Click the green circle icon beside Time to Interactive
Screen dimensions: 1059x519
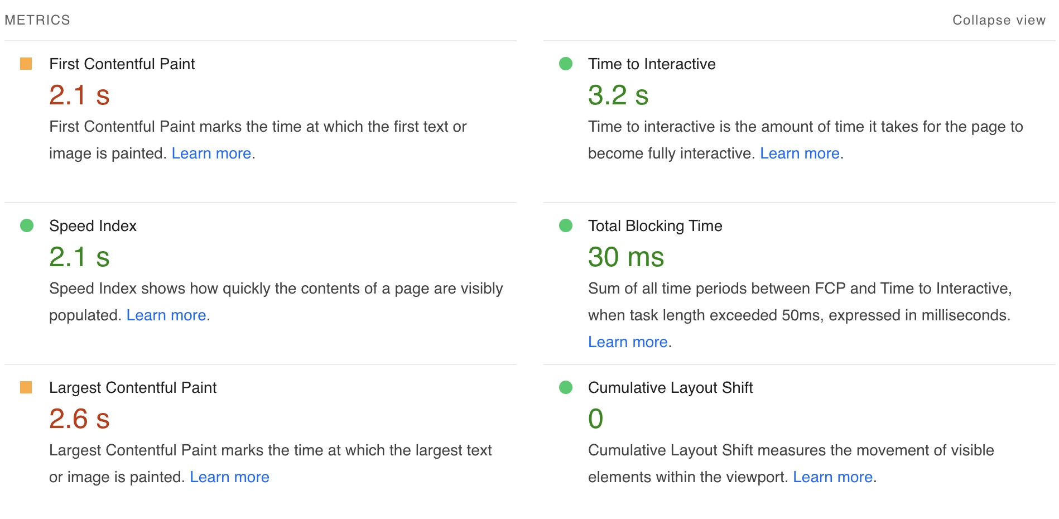565,65
